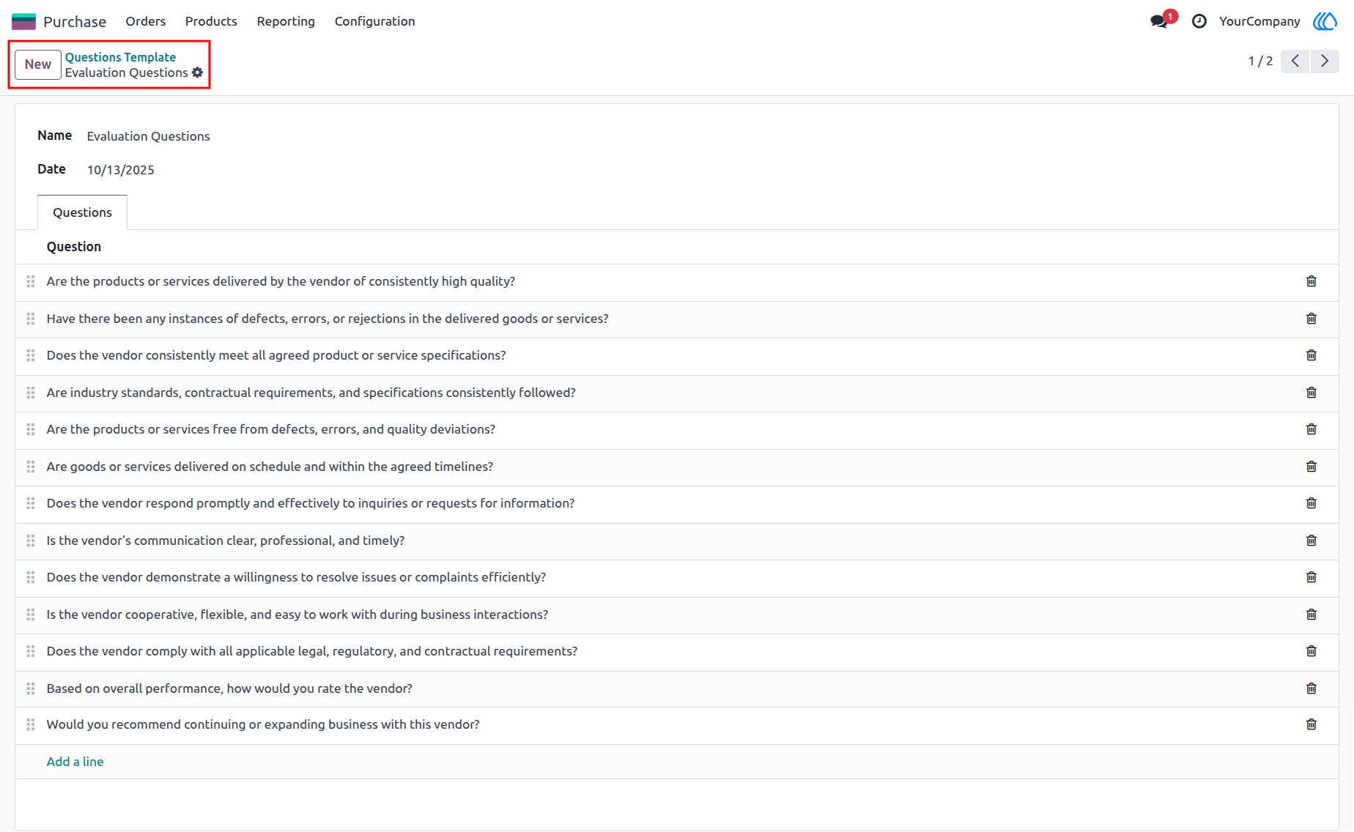
Task: Click the 1 / 2 pager counter
Action: tap(1260, 61)
